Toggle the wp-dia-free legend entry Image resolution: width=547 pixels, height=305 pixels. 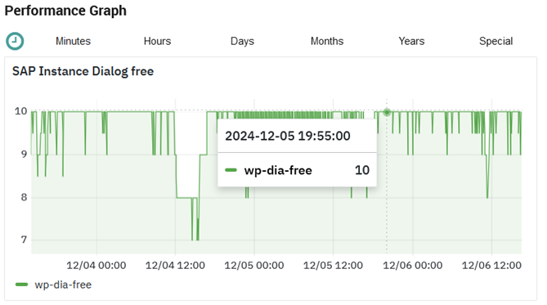[x=53, y=285]
